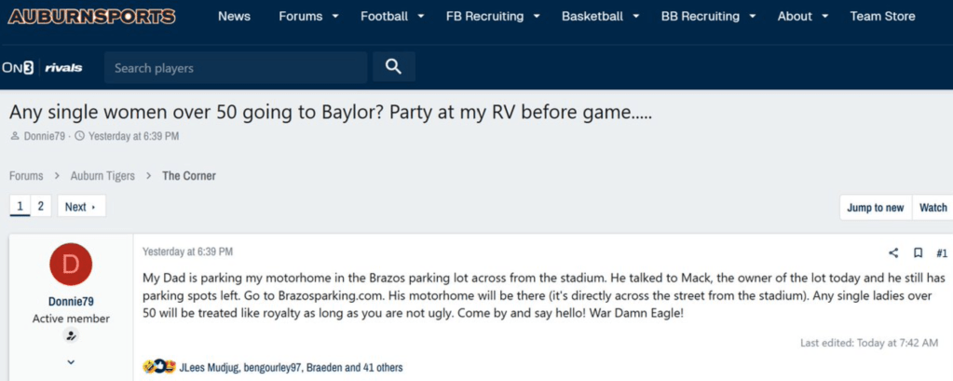The height and width of the screenshot is (381, 953).
Task: Go to page 2 of the thread
Action: coord(41,206)
